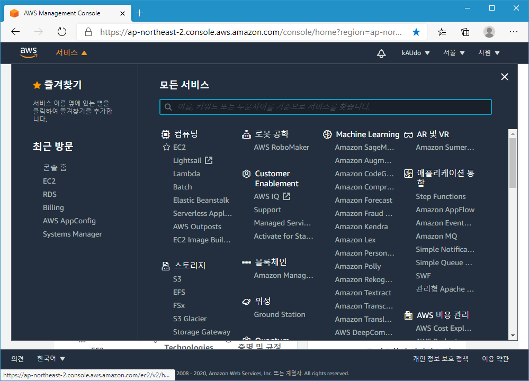Viewport: 529px width, 381px height.
Task: Favorite EC2 with the star icon
Action: (x=166, y=147)
